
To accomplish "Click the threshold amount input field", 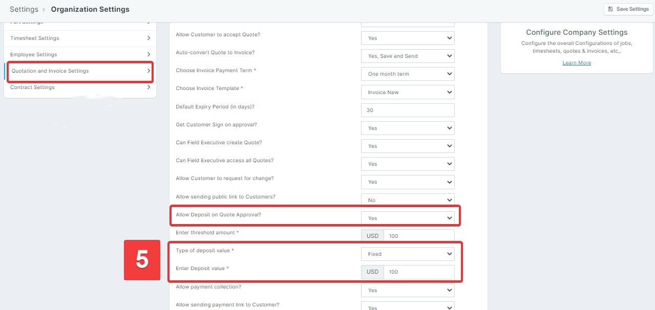I will pos(418,236).
